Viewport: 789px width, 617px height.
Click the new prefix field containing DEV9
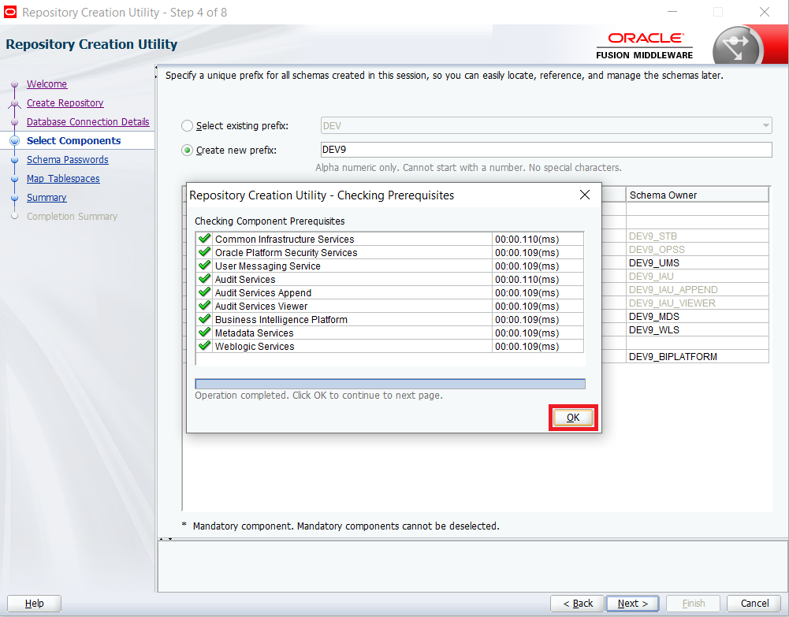546,150
